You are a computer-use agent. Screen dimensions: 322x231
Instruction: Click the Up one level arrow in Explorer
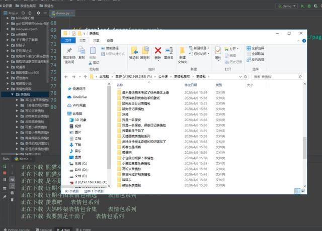coord(85,77)
